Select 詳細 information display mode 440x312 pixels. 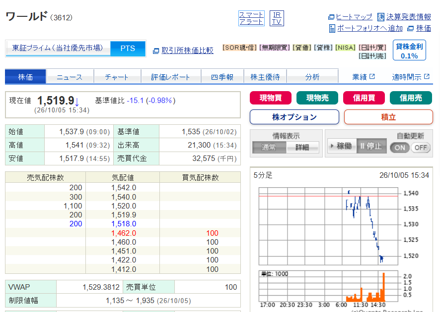pyautogui.click(x=302, y=147)
